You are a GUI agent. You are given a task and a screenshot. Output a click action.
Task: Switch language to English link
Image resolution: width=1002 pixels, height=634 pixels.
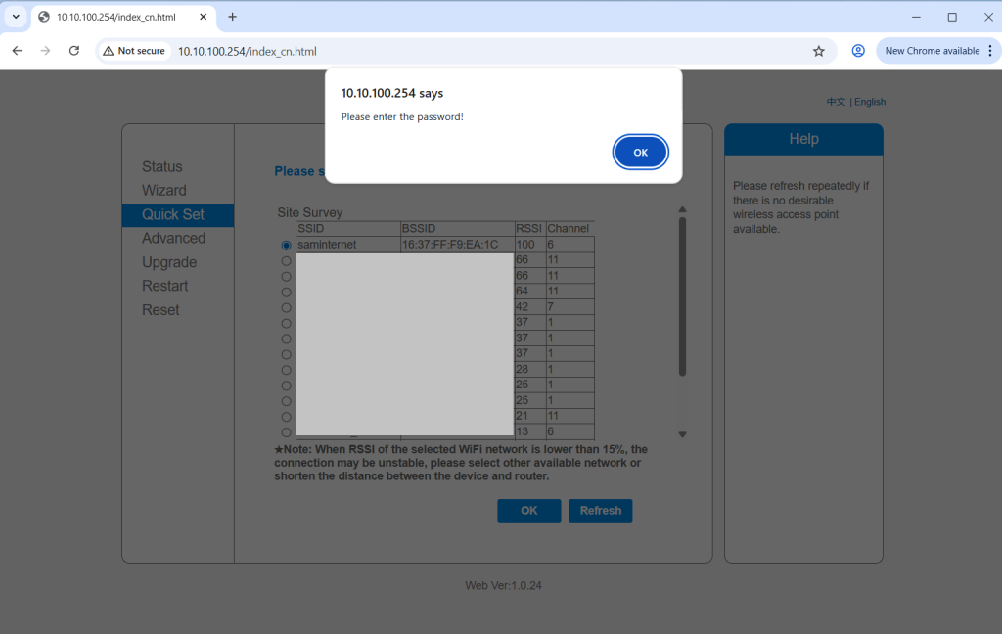870,102
